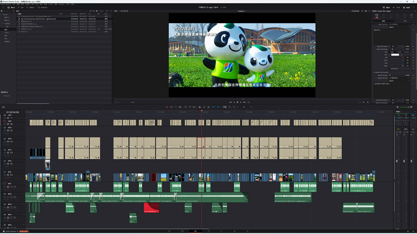Click the Flag clip icon
Image resolution: width=417 pixels, height=234 pixels.
(x=213, y=107)
